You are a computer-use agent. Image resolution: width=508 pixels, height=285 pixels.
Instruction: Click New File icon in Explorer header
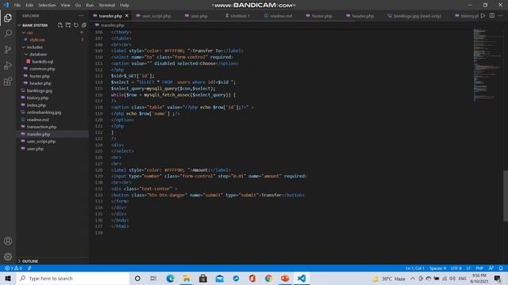click(x=60, y=25)
